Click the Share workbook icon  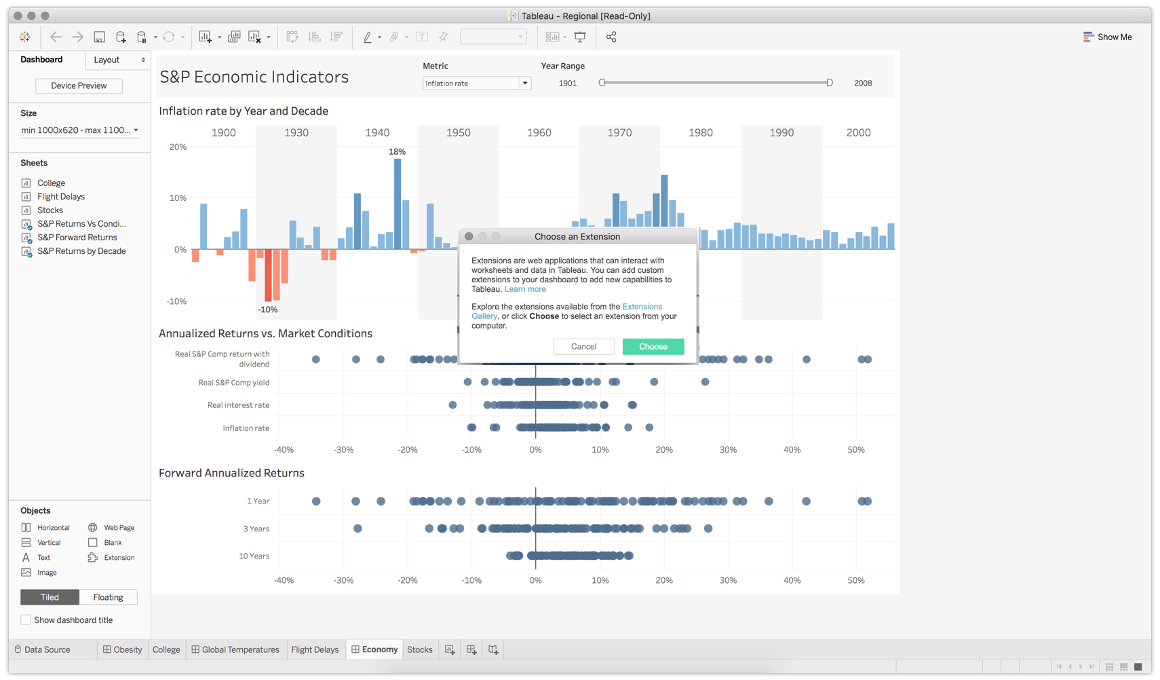pos(611,37)
